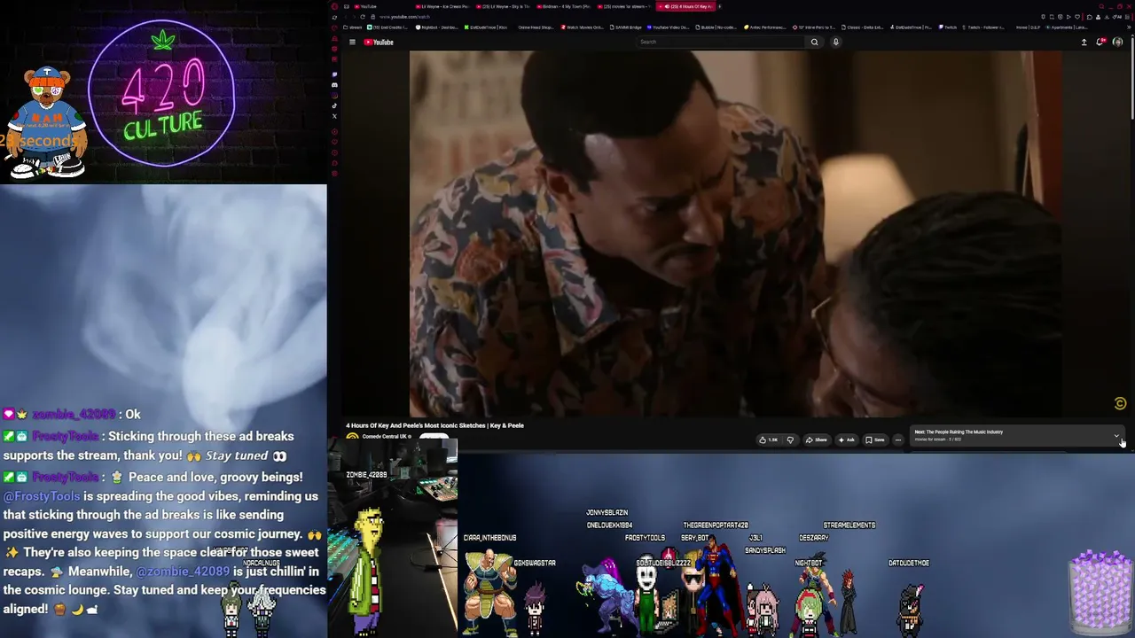Select the video title '4 Hours Of Key And Peele's Most Iconic Sketches'
The width and height of the screenshot is (1135, 638).
tap(434, 425)
